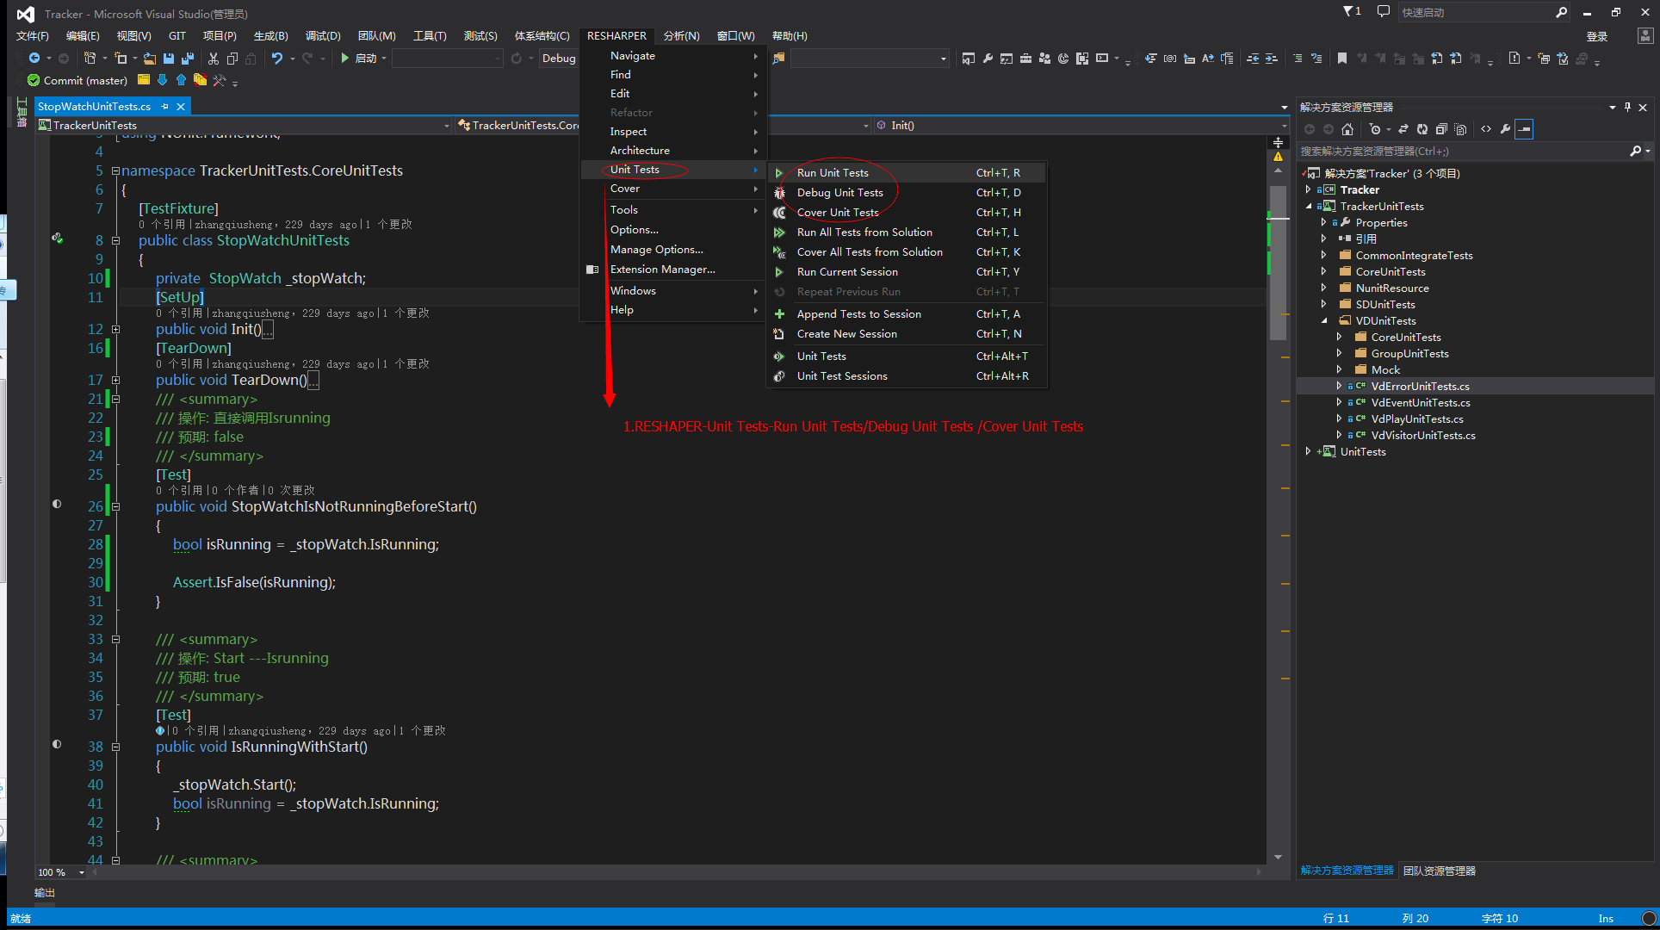Image resolution: width=1660 pixels, height=930 pixels.
Task: Click the feedback speech bubble icon
Action: coord(1384,11)
